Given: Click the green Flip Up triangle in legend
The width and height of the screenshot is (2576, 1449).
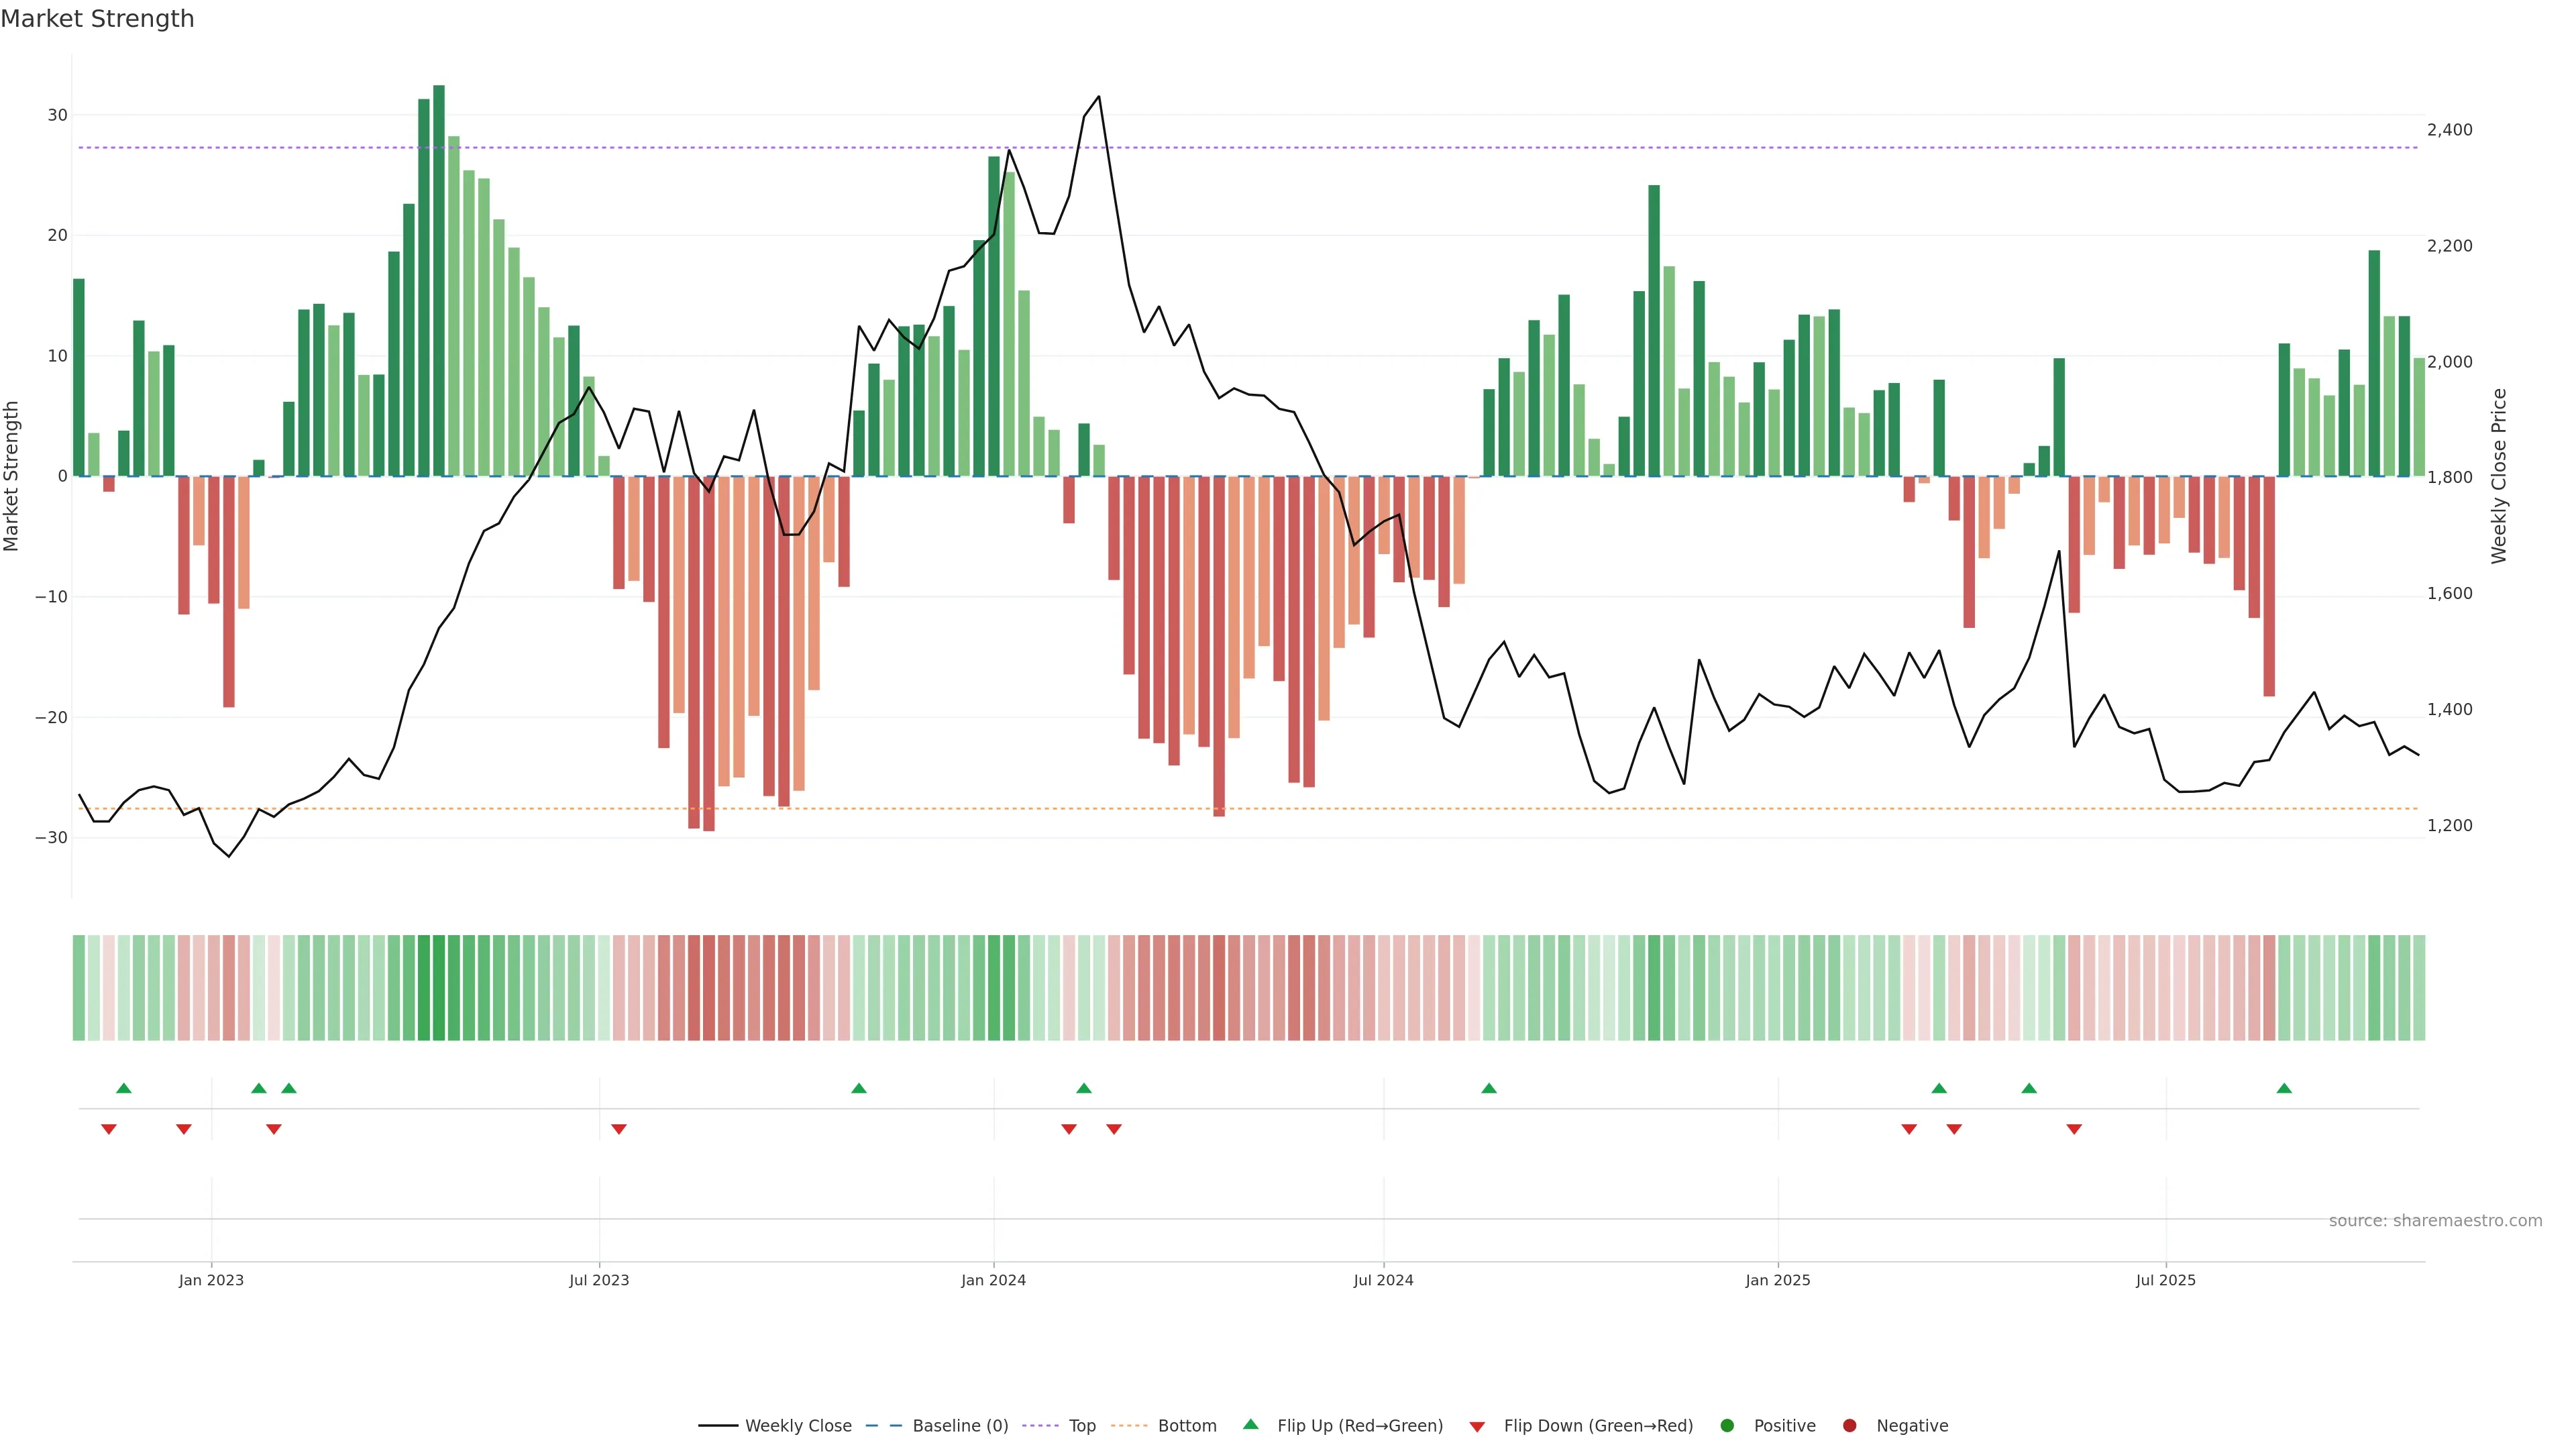Looking at the screenshot, I should click(1250, 1424).
